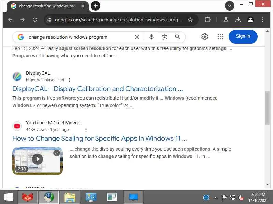
Task: Click the vertical scrollbar thumb
Action: pos(267,108)
